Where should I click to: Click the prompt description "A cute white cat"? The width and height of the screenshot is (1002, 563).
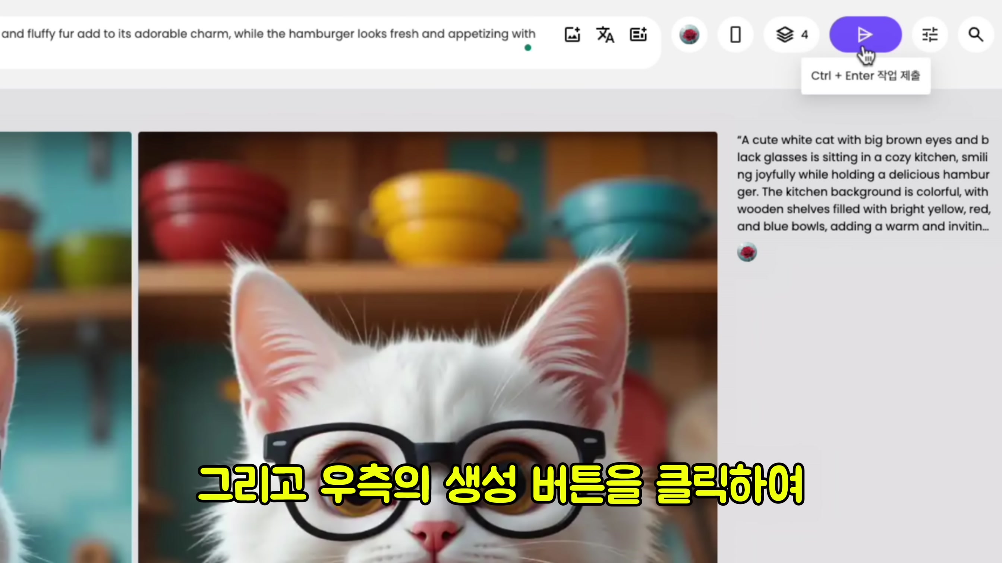[x=864, y=183]
